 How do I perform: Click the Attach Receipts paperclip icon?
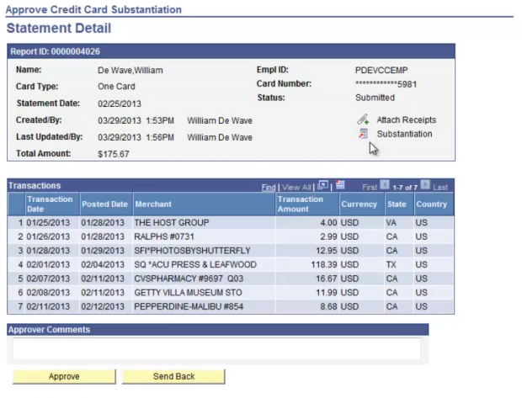point(363,120)
